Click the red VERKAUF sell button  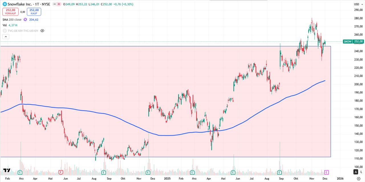11,12
